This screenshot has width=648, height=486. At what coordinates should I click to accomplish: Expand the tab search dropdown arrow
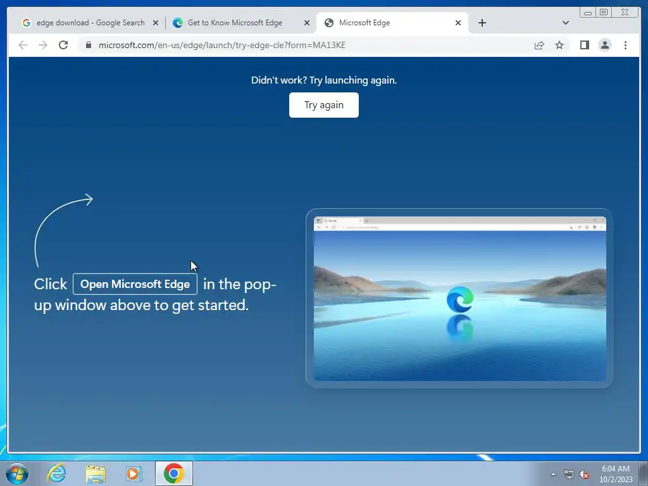[565, 23]
